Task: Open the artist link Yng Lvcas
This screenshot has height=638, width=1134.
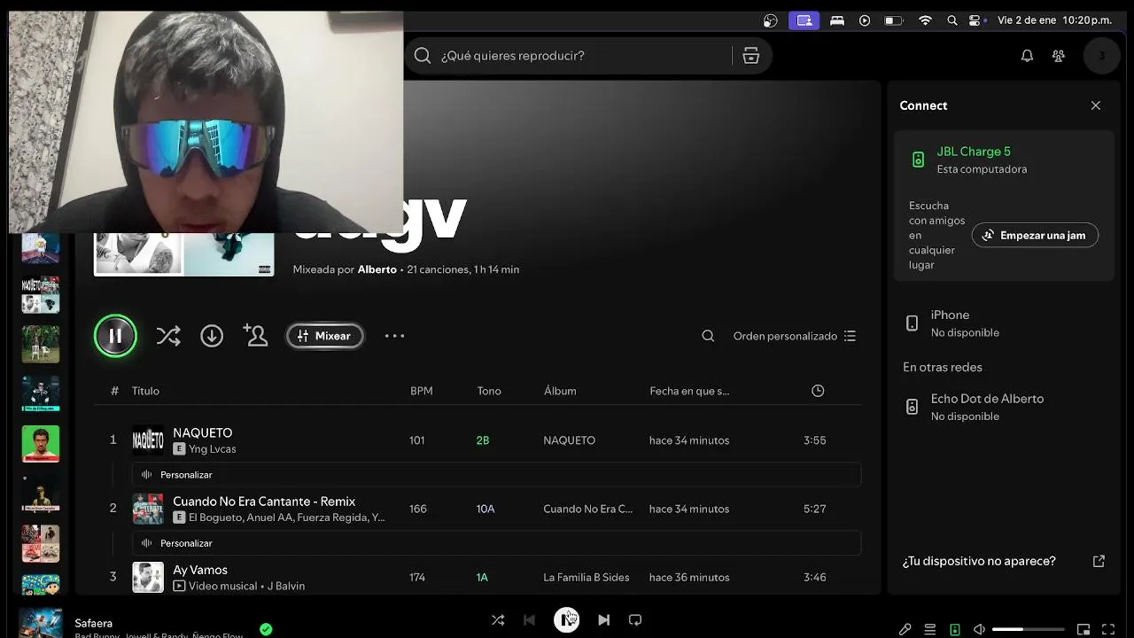Action: coord(213,449)
